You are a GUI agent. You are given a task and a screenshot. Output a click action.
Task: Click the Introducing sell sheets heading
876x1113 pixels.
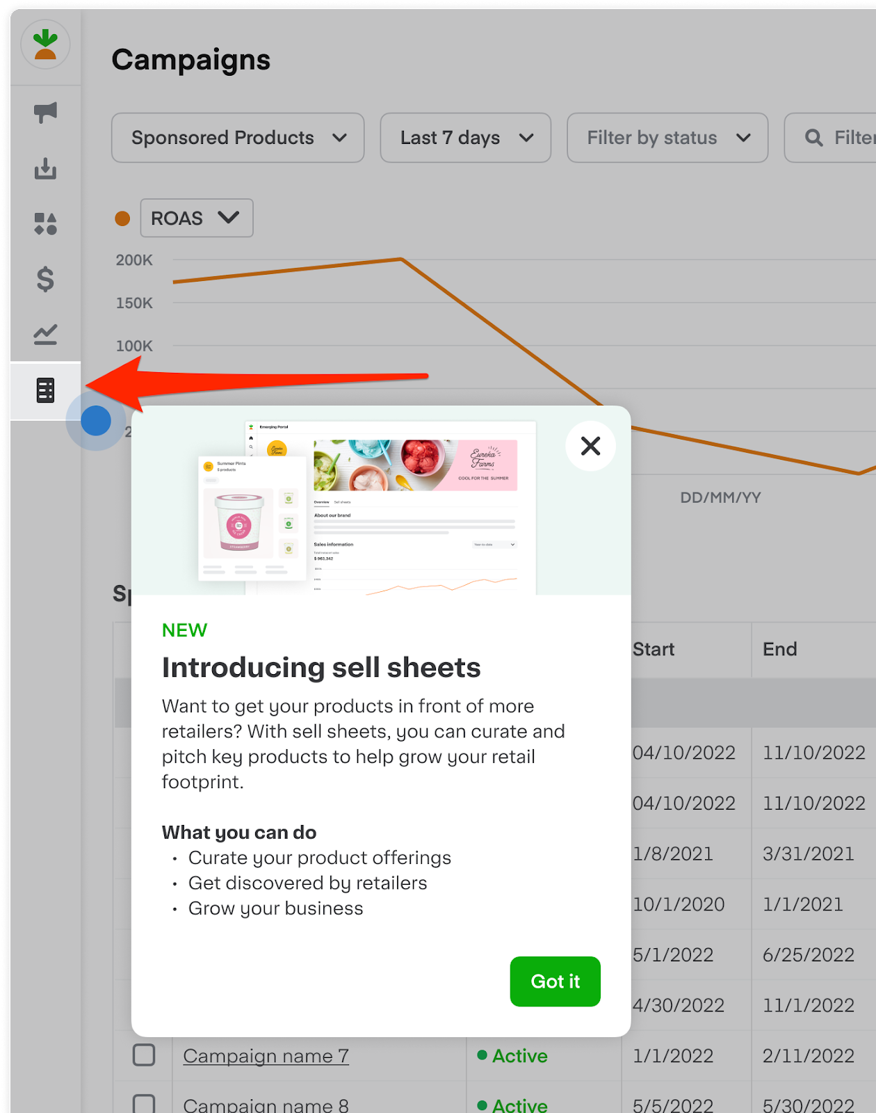pyautogui.click(x=321, y=667)
